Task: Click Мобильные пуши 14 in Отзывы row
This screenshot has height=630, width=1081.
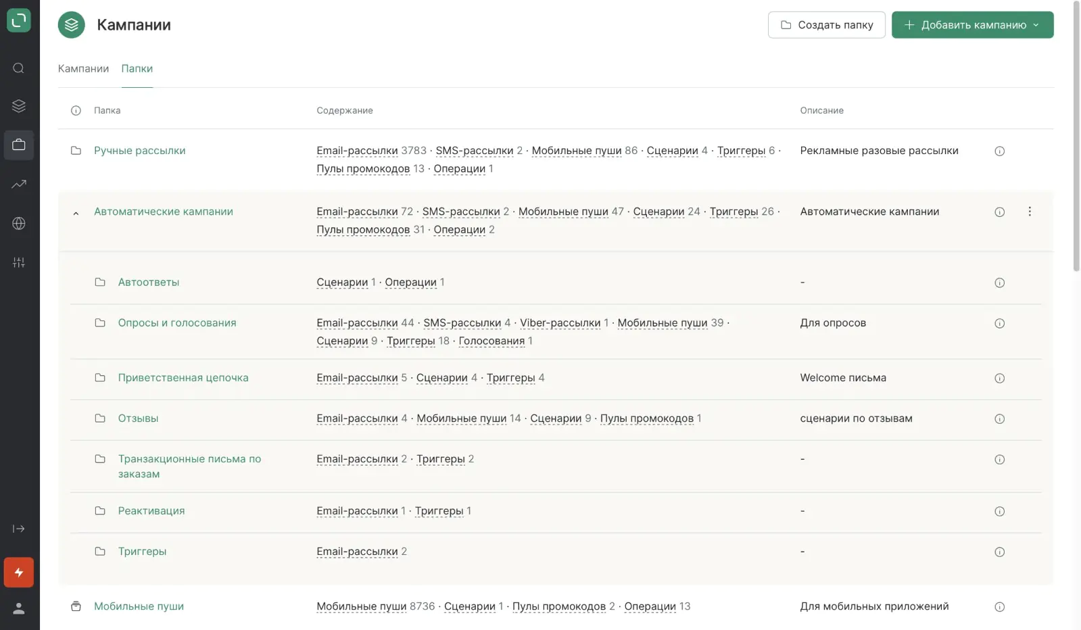Action: tap(469, 418)
